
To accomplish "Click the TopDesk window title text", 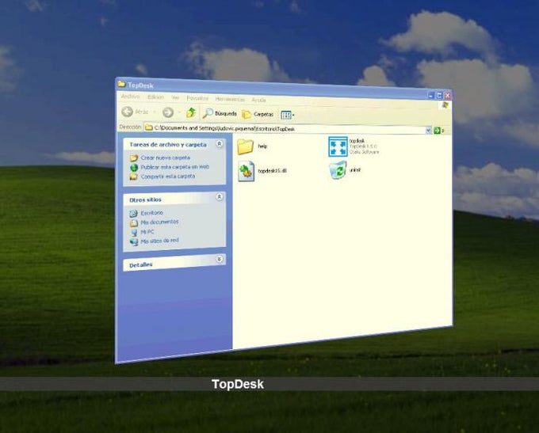I will click(140, 85).
